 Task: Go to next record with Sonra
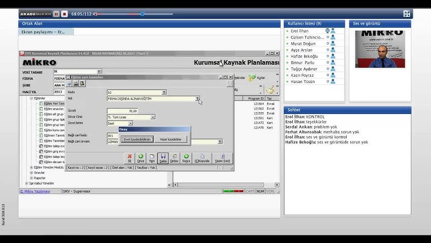186,158
